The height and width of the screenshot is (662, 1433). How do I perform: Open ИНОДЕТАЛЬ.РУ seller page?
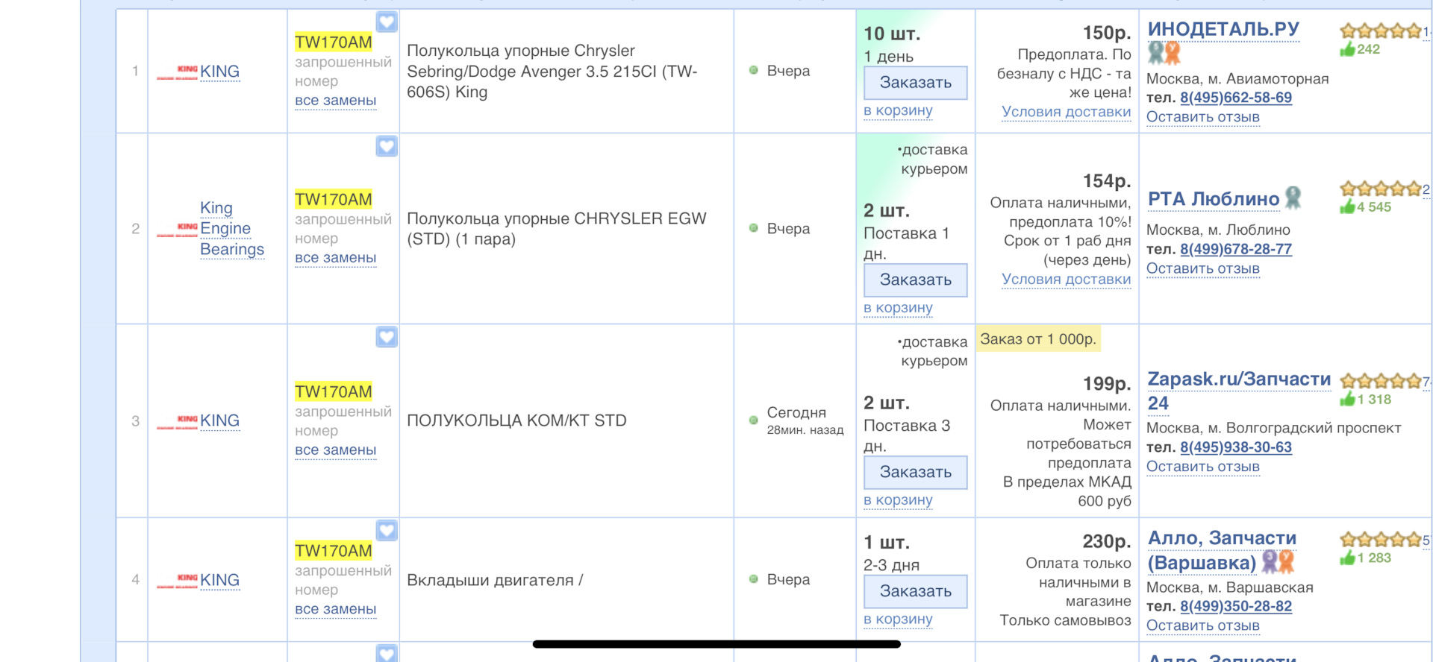[x=1223, y=29]
